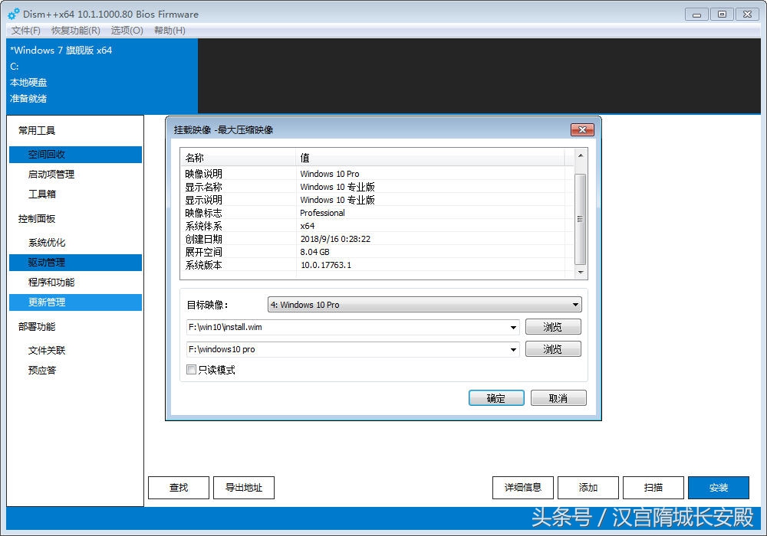Click the 详细信息 button
The image size is (767, 536).
click(x=523, y=488)
